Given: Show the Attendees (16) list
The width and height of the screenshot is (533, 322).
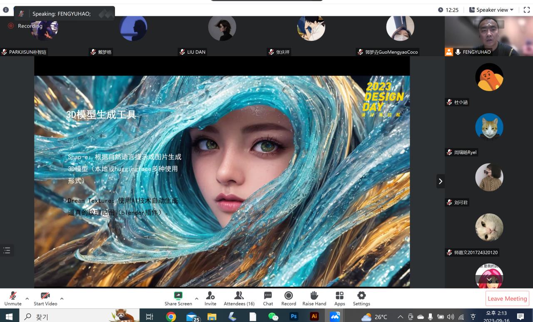Looking at the screenshot, I should [239, 298].
